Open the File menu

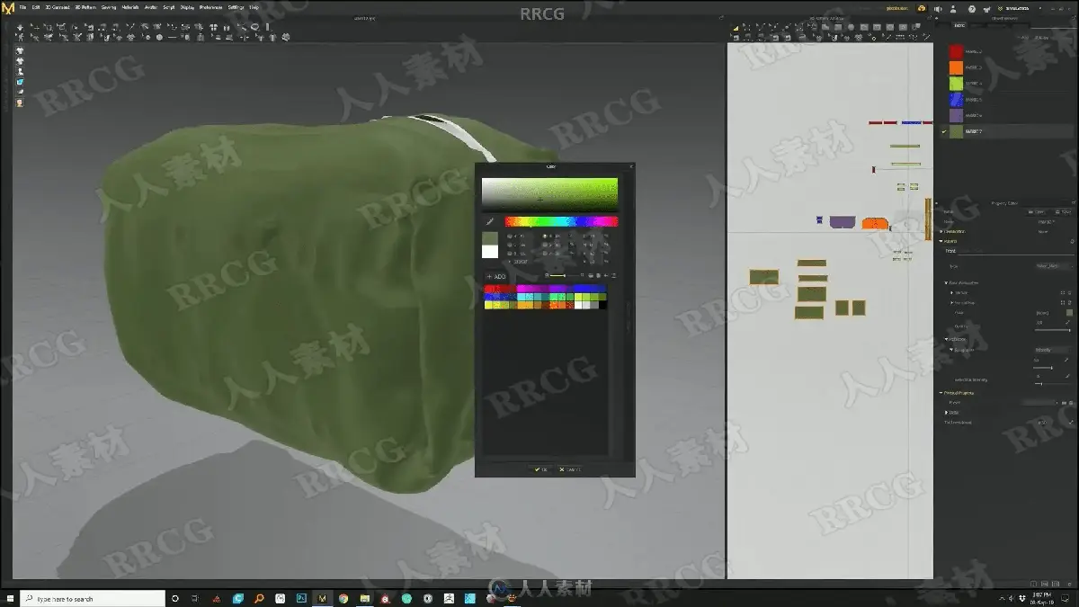22,6
